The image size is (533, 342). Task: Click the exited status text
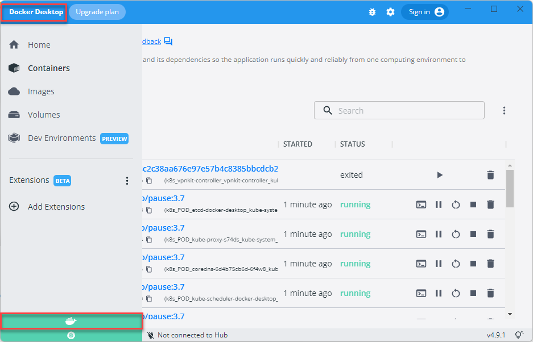click(352, 175)
